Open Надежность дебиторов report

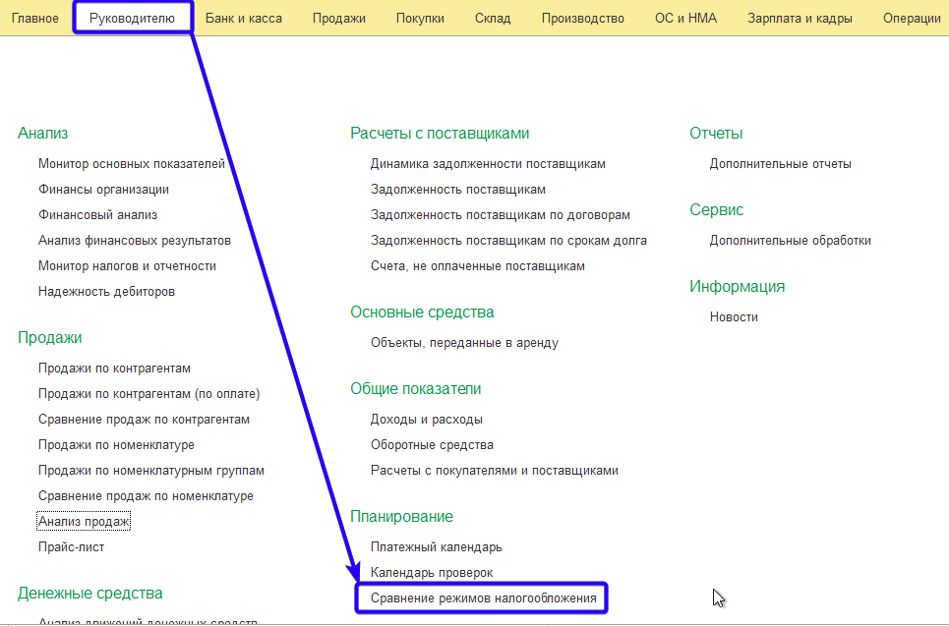click(x=106, y=292)
